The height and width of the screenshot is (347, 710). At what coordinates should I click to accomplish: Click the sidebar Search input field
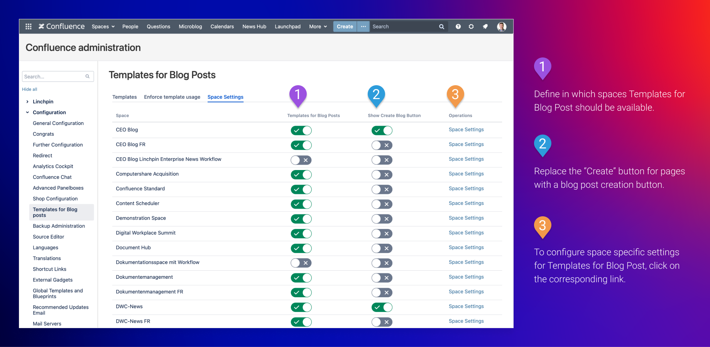click(x=54, y=76)
